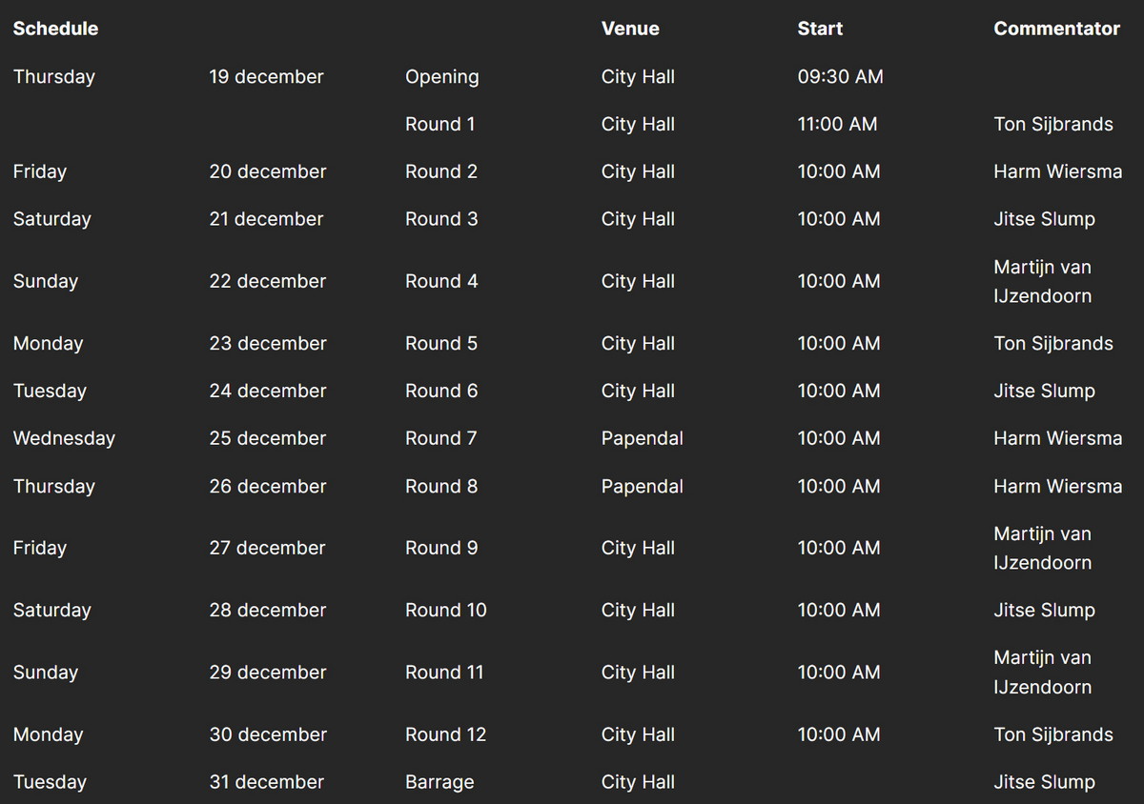Screen dimensions: 1144x804
Task: Click Ton Sijbrands on Round 12 row
Action: [x=1052, y=734]
